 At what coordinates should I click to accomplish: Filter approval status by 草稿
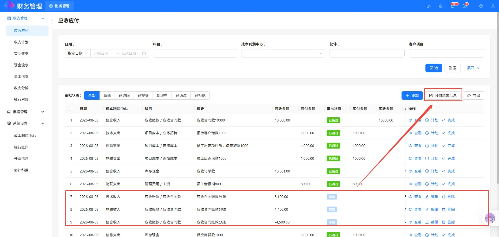click(107, 95)
